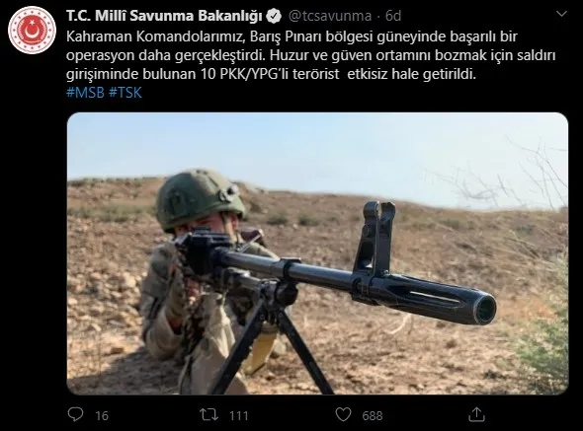Click the verified badge next to Bakanlığı
Image resolution: width=583 pixels, height=431 pixels.
click(275, 17)
